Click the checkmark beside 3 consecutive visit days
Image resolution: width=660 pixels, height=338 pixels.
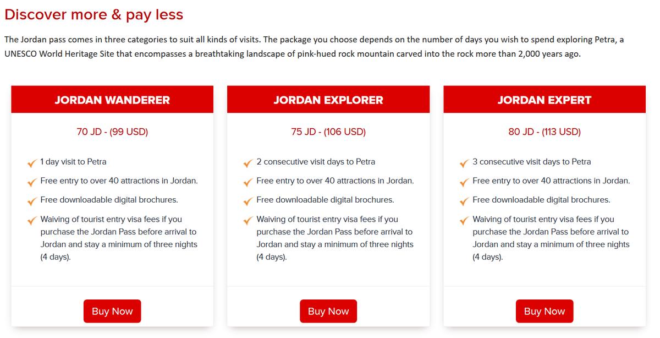(x=464, y=163)
